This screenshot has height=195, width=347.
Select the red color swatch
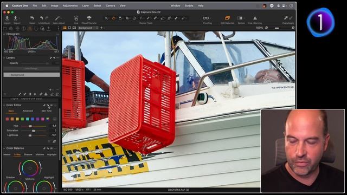click(x=7, y=119)
